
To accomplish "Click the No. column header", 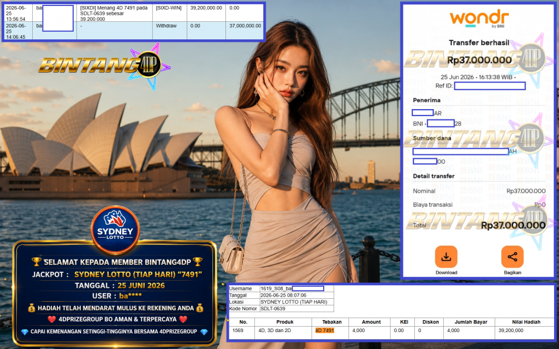I will coord(243,322).
